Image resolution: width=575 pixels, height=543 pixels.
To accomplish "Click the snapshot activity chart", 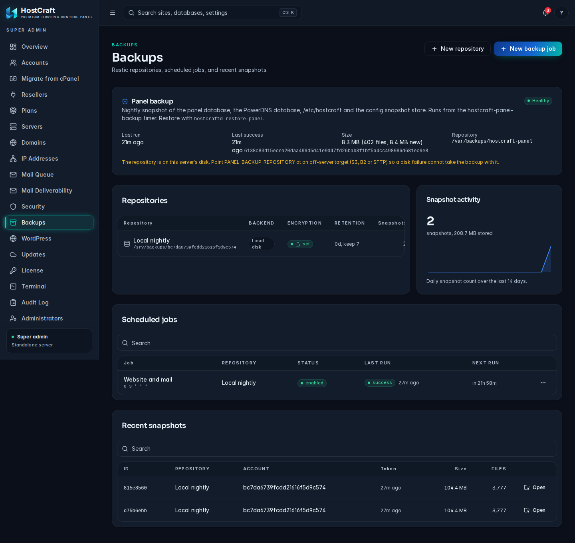I will click(490, 259).
